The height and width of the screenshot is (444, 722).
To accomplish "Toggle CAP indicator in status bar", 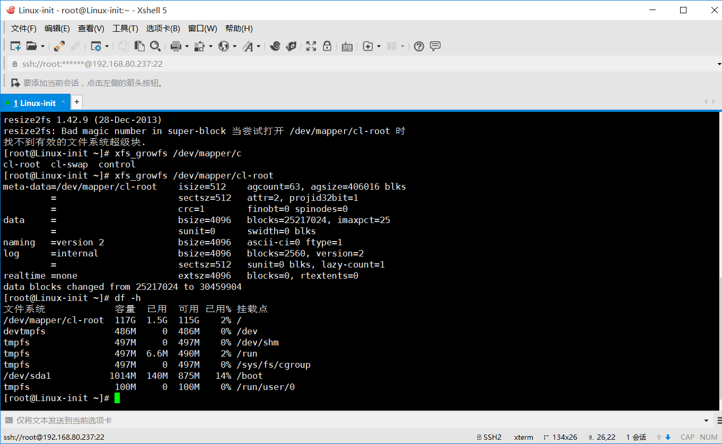I will (x=688, y=437).
